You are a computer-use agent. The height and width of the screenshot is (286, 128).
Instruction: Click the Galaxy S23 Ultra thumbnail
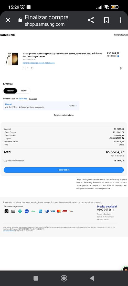12,59
